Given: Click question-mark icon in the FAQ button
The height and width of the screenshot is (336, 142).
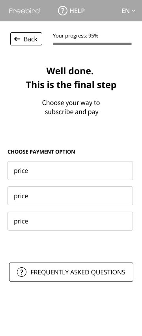Looking at the screenshot, I should 22,272.
